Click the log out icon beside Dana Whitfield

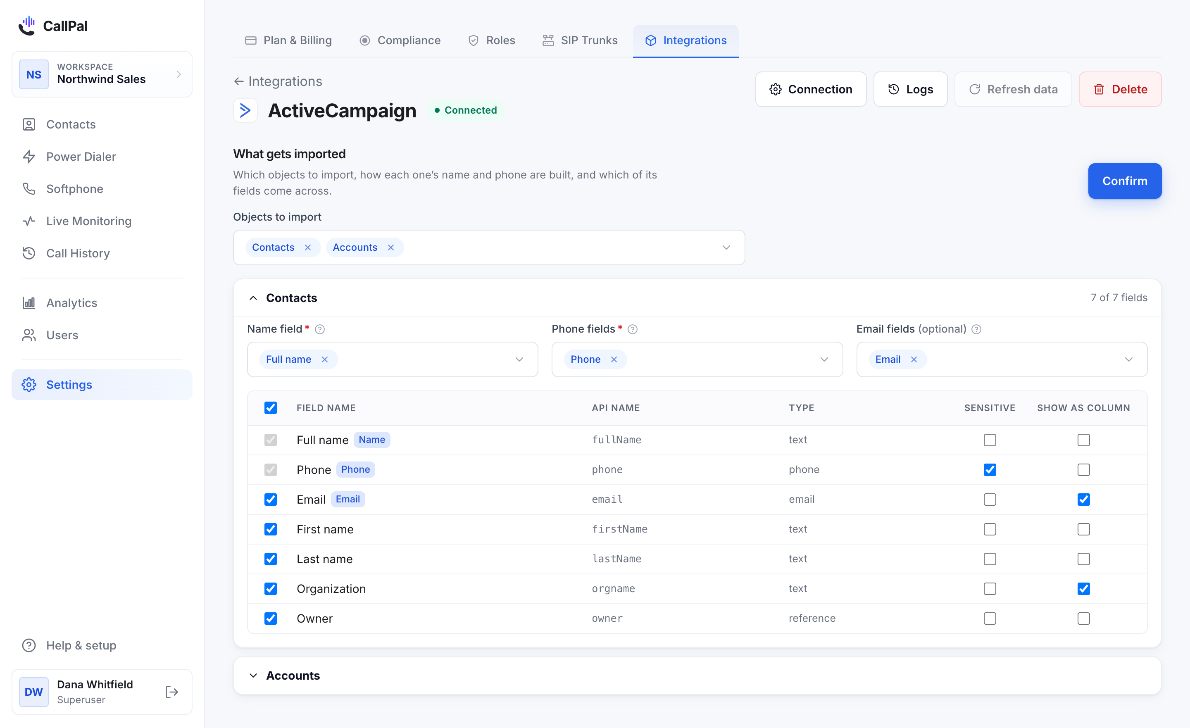coord(172,692)
